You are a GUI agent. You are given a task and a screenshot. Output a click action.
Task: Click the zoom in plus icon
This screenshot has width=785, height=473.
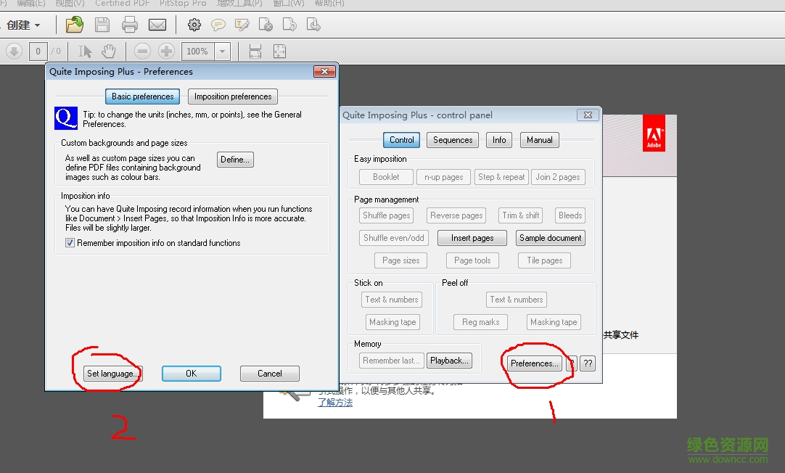pyautogui.click(x=166, y=51)
